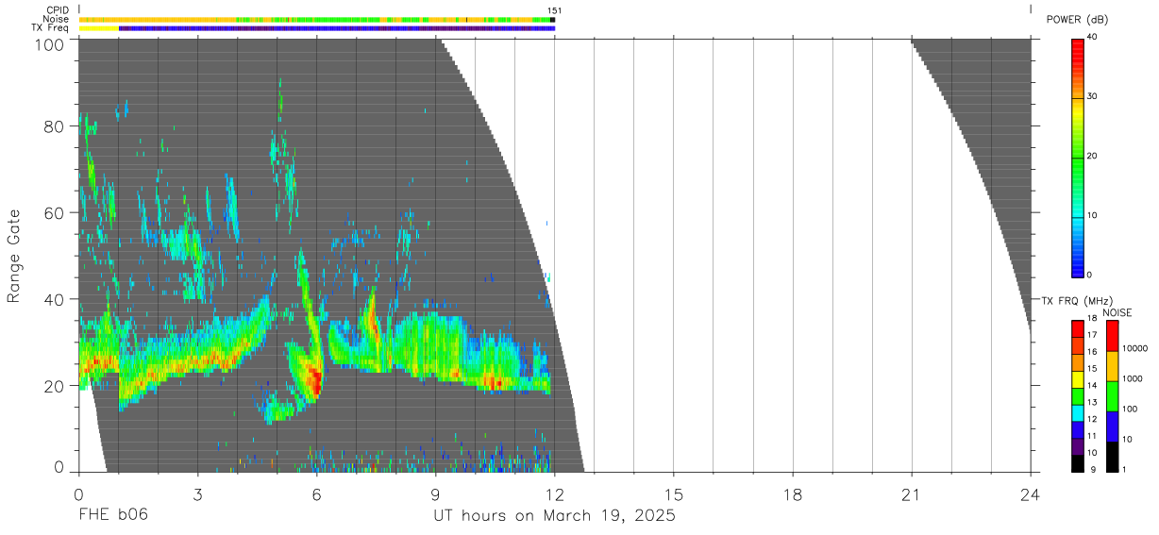This screenshot has height=535, width=1159.
Task: Click the UT hours on March 19, 2025 title
Action: pos(554,516)
